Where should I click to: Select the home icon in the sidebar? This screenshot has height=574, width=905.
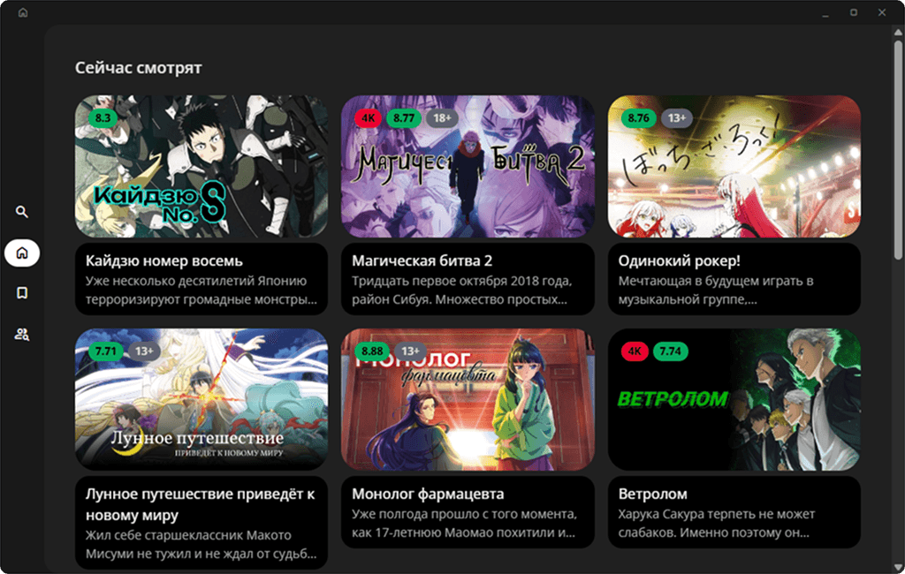point(22,253)
